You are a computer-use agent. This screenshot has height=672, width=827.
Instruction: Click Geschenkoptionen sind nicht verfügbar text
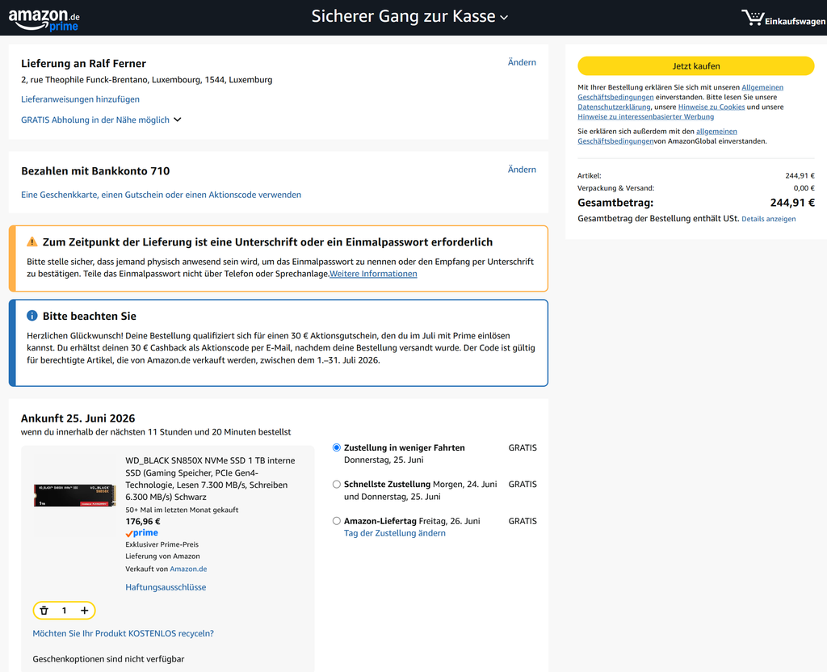point(109,659)
